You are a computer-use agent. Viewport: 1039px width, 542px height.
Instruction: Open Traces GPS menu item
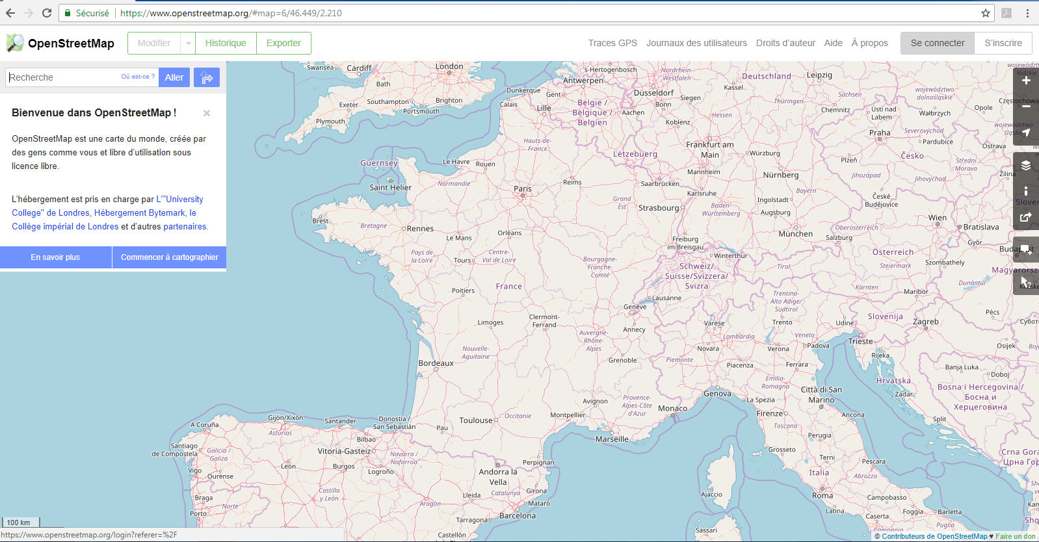coord(612,43)
